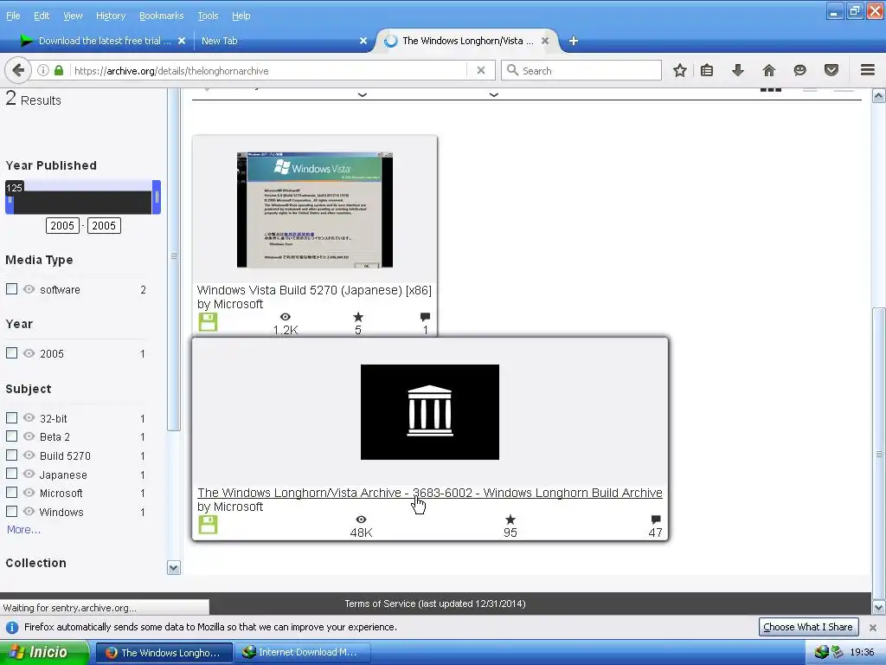Viewport: 886px width, 665px height.
Task: Click the Inicio start button
Action: tap(44, 652)
